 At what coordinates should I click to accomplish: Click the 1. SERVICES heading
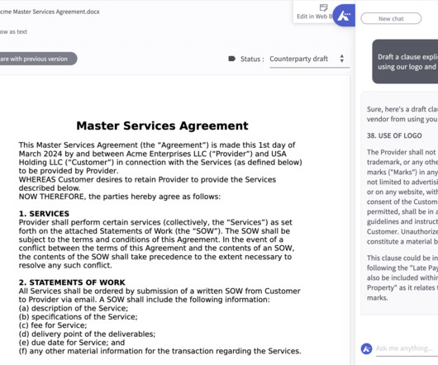44,214
